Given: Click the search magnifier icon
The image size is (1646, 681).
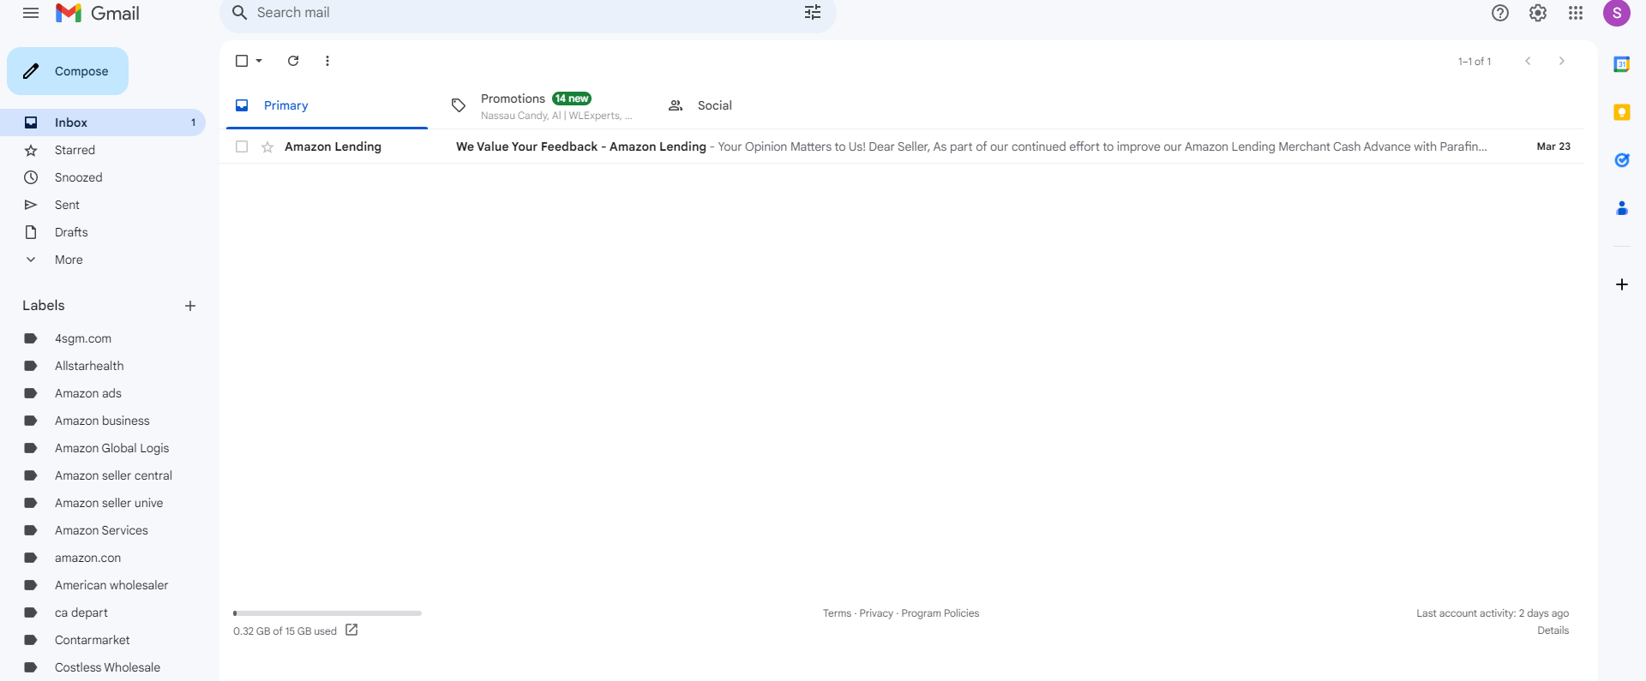Looking at the screenshot, I should 240,13.
